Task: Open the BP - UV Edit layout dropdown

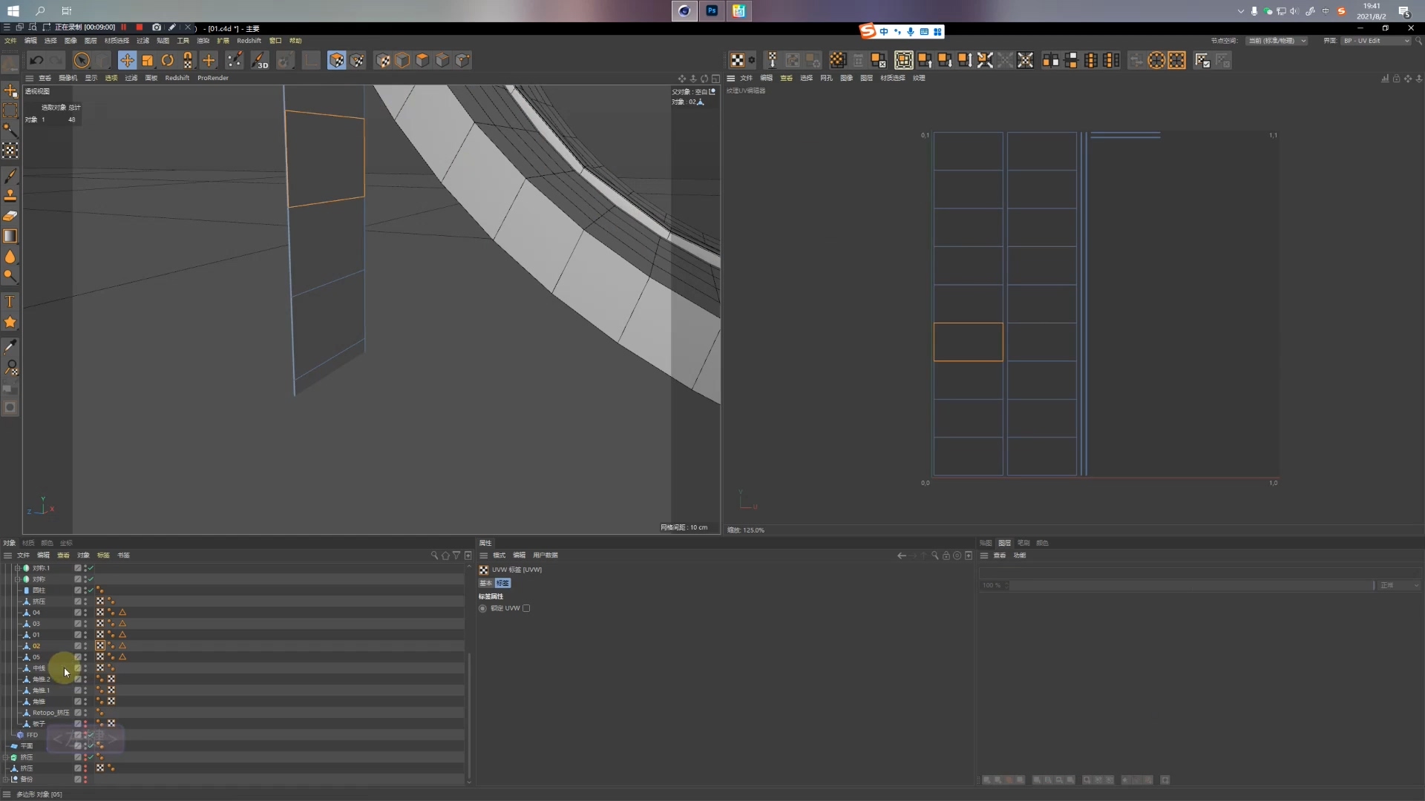Action: click(1375, 41)
